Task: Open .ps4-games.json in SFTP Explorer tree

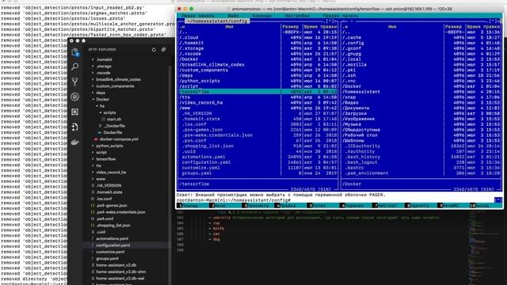Action: click(112, 206)
